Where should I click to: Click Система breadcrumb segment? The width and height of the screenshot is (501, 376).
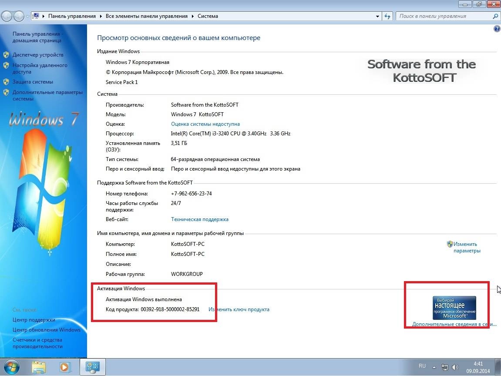coord(208,16)
